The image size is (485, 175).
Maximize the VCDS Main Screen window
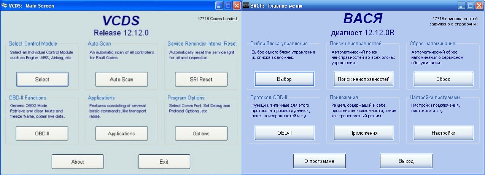[228, 6]
